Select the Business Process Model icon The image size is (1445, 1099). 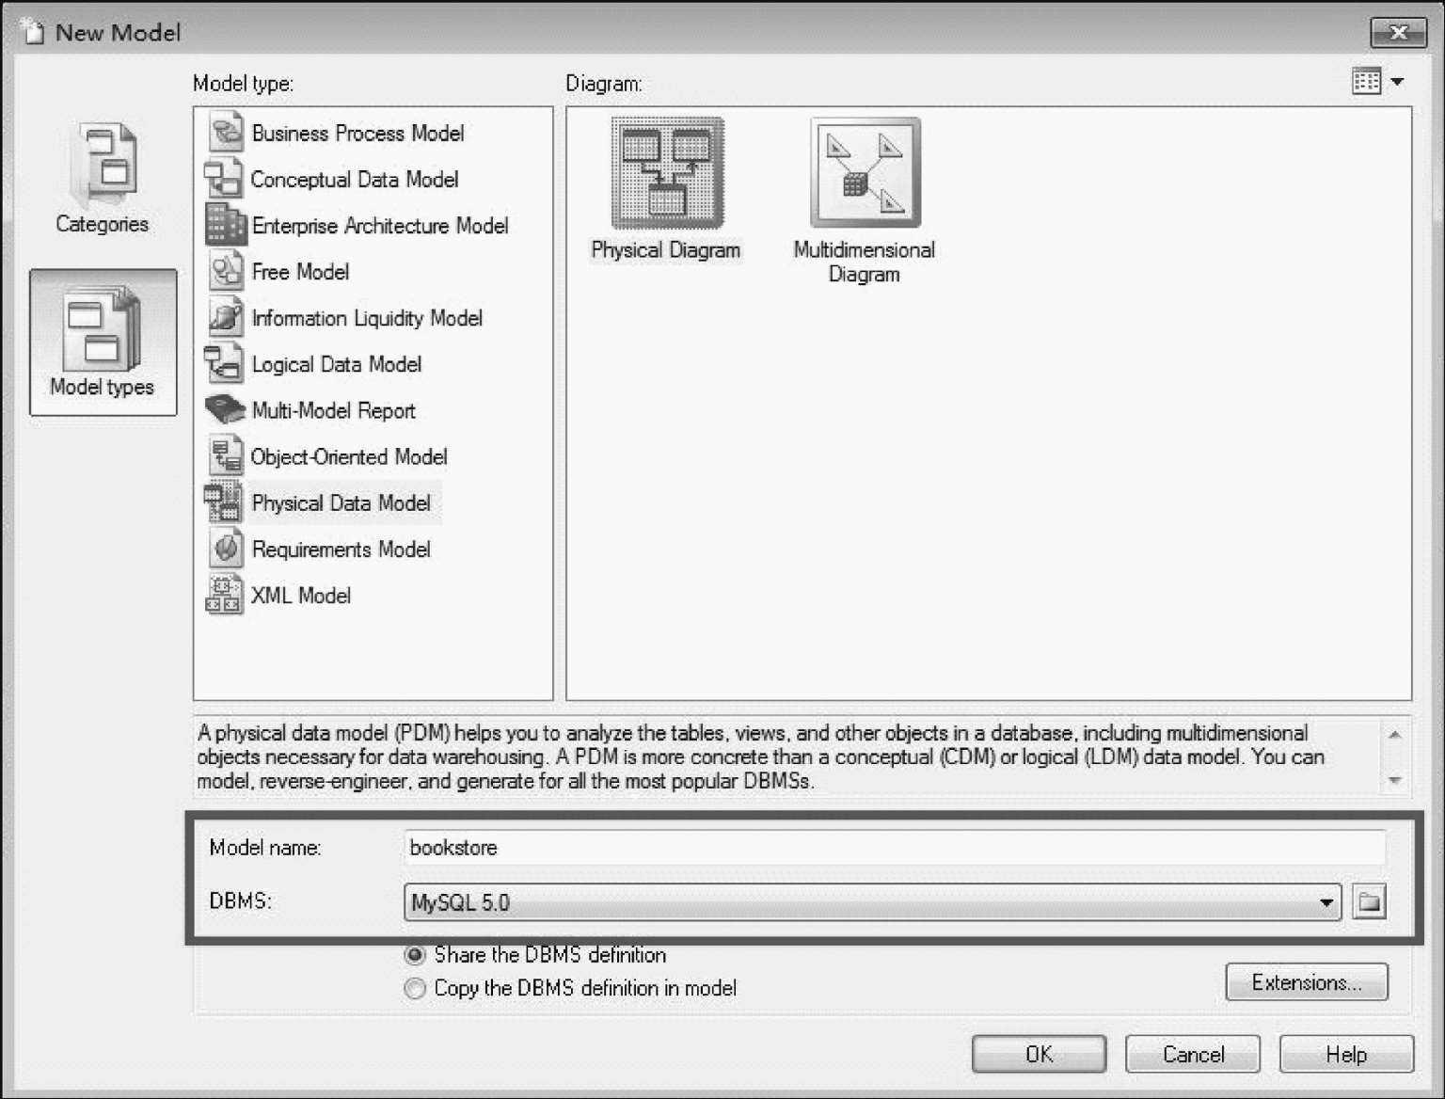(x=226, y=133)
